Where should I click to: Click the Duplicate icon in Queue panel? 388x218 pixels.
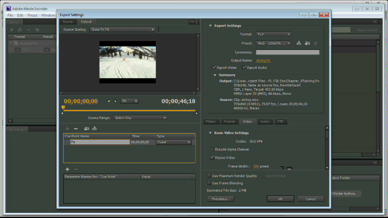pos(37,29)
